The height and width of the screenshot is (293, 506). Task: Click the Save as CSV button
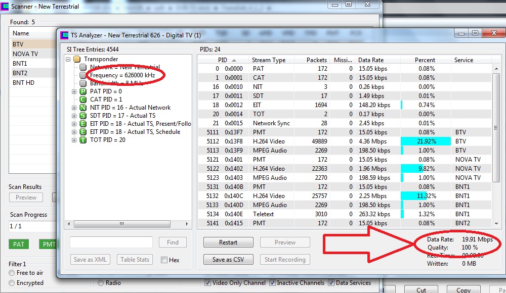[228, 260]
